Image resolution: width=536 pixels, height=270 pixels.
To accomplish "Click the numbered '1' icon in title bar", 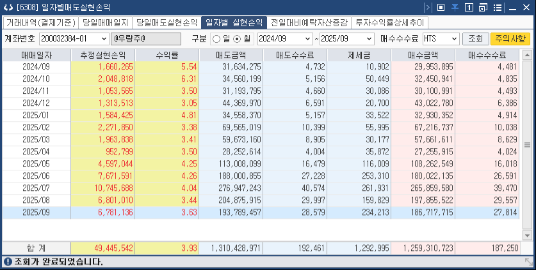I will tap(469, 8).
